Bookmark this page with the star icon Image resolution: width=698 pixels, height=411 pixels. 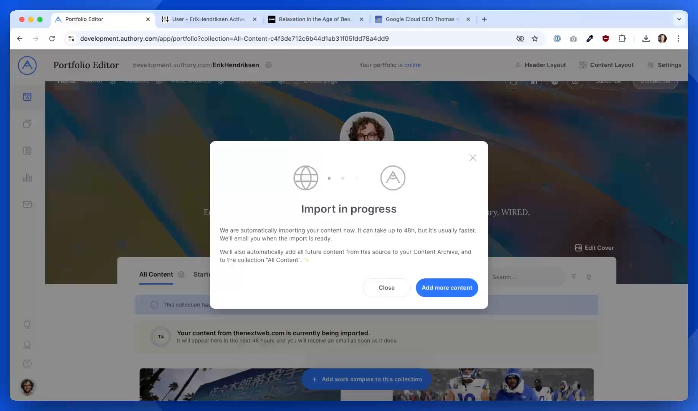(x=535, y=38)
